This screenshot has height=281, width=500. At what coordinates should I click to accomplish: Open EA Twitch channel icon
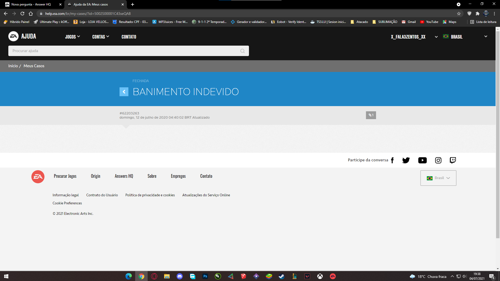click(x=453, y=160)
